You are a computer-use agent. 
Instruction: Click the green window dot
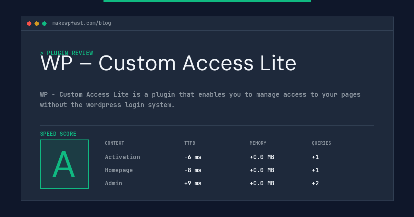(44, 23)
